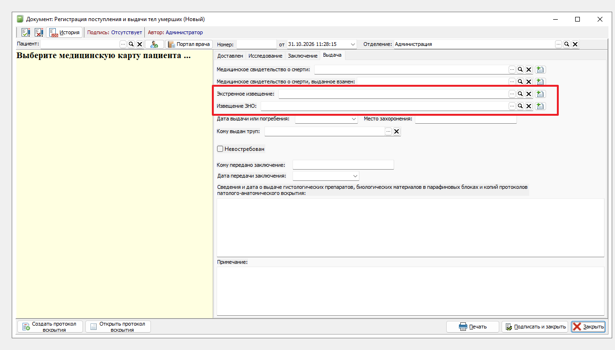The image size is (615, 350).
Task: Click inside the Примечание text area
Action: click(410, 291)
